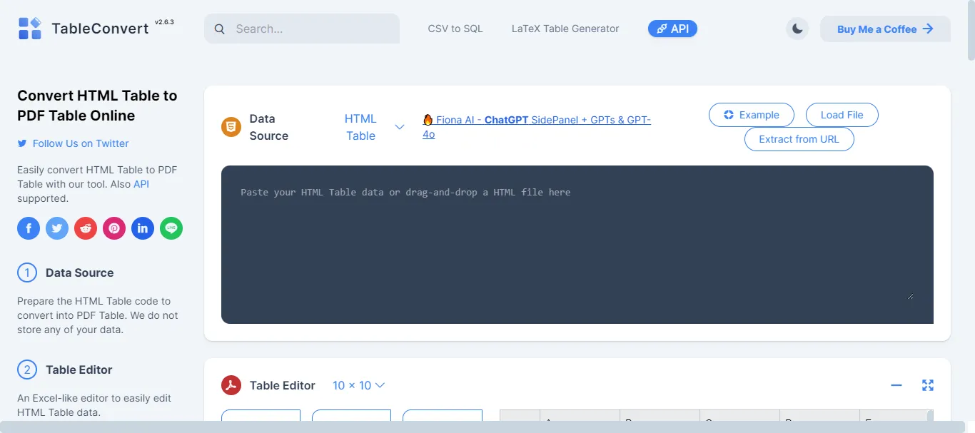The height and width of the screenshot is (433, 975).
Task: Select the Twitter share icon
Action: pyautogui.click(x=57, y=228)
